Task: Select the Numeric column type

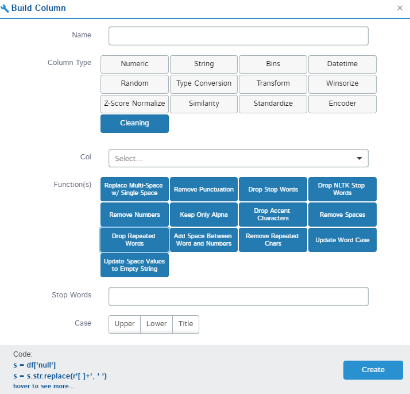Action: (134, 64)
